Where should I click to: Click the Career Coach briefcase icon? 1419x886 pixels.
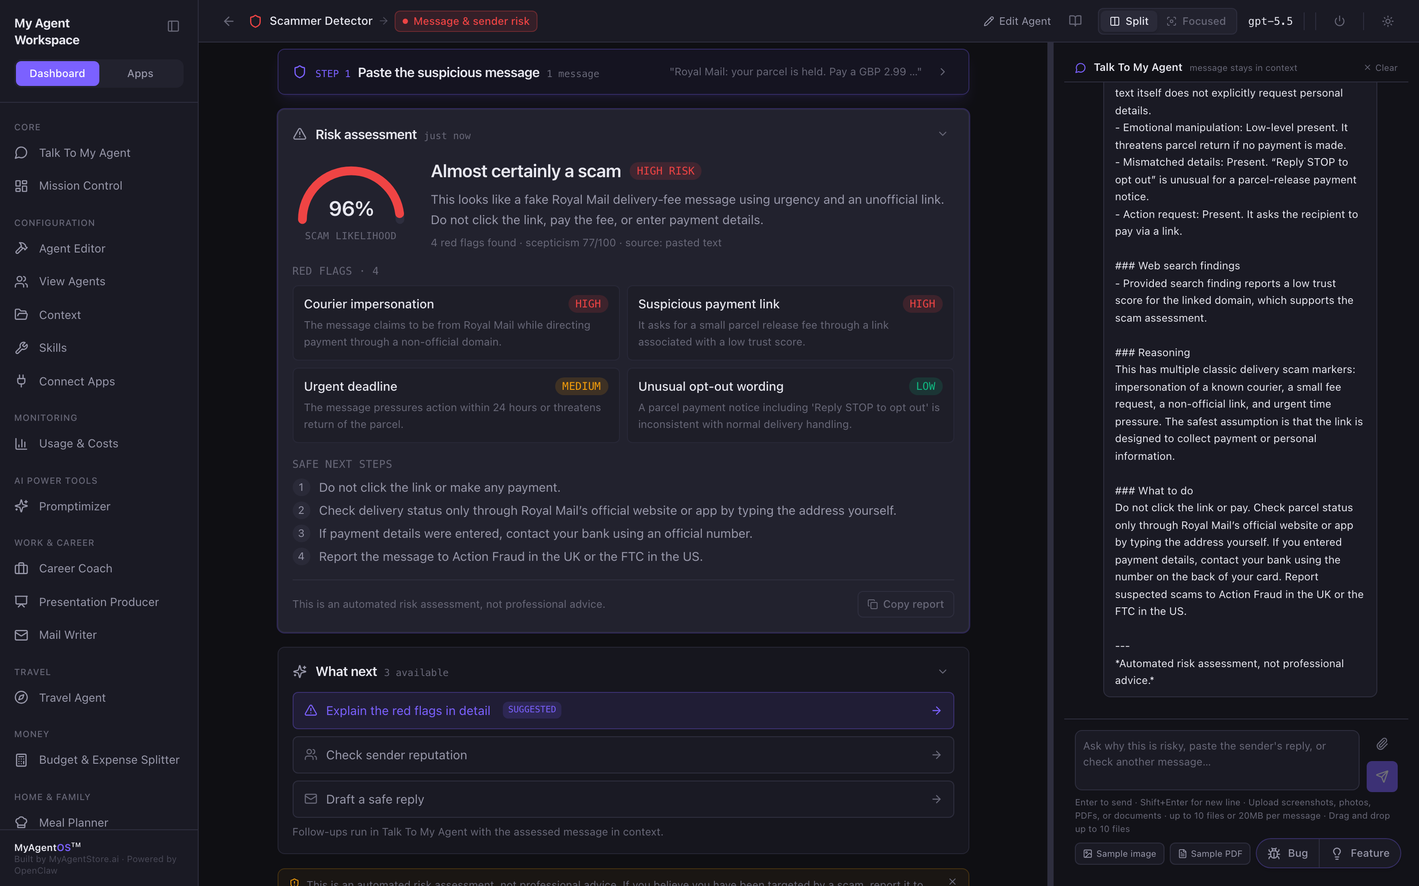[22, 568]
